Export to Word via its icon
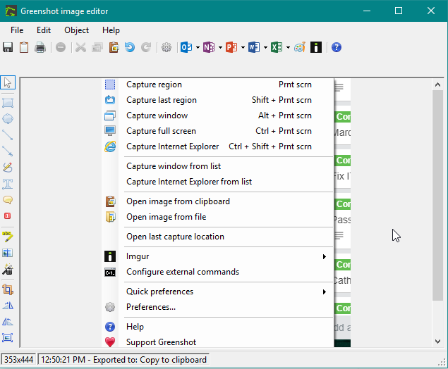This screenshot has height=369, width=448. coord(254,47)
